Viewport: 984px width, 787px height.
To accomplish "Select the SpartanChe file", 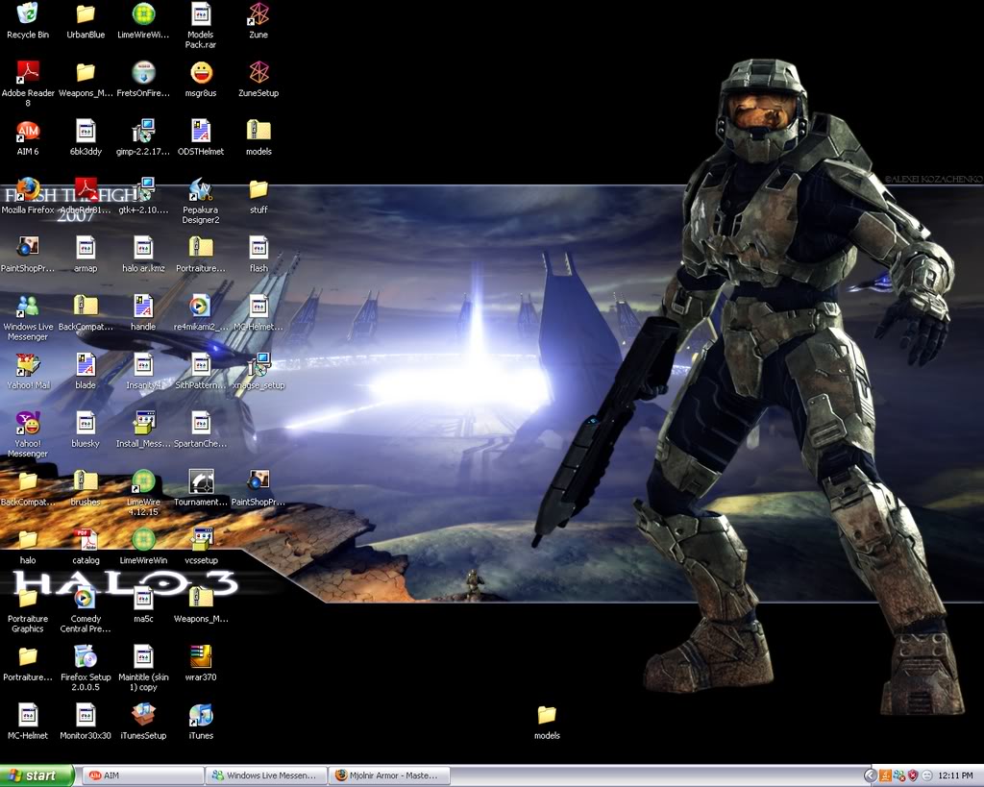I will [x=201, y=423].
